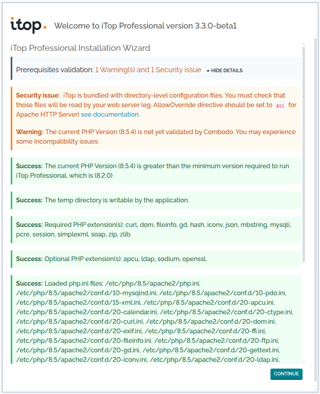Click the "1 Warning(s) and 1 Security issue" text
320x394 pixels.
tap(148, 69)
